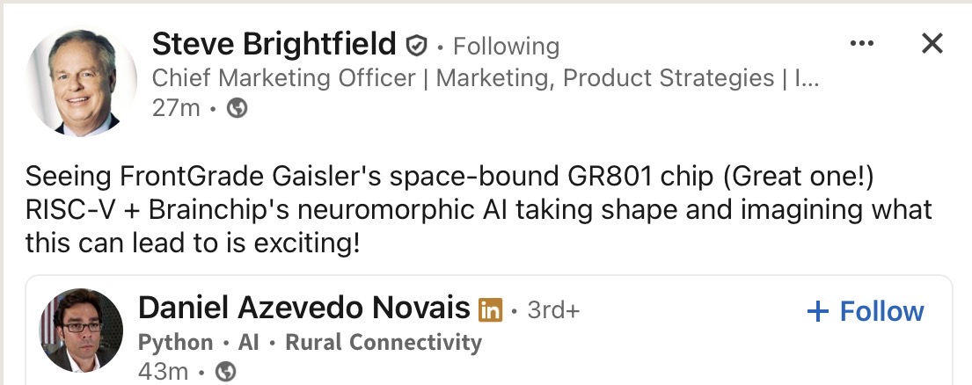Click the Python AI Rural Connectivity headline

(x=310, y=342)
